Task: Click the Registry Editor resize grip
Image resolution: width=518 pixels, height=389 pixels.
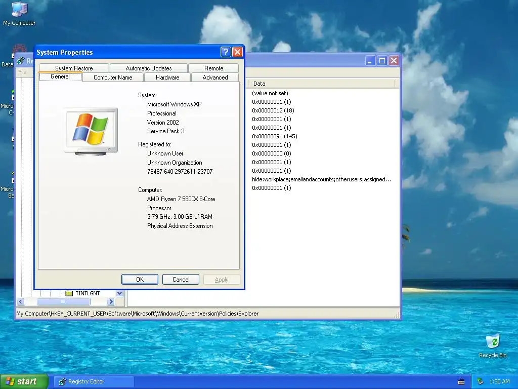Action: click(397, 315)
